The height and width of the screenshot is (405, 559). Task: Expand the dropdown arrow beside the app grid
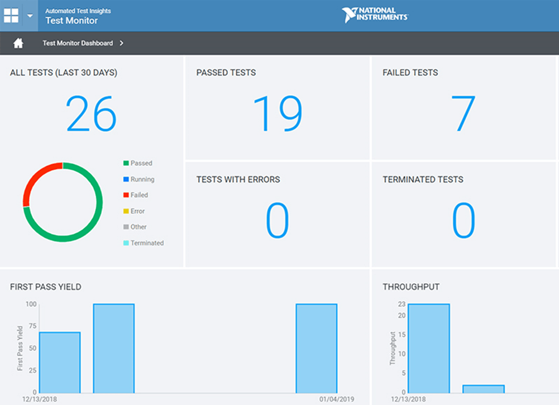tap(30, 16)
